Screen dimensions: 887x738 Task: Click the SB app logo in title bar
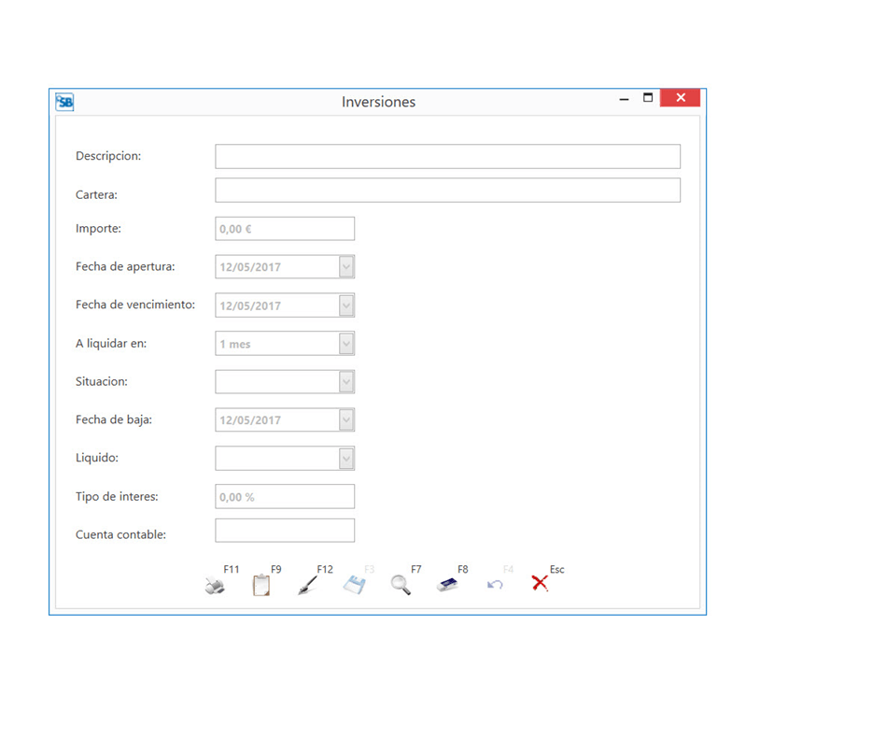coord(64,102)
